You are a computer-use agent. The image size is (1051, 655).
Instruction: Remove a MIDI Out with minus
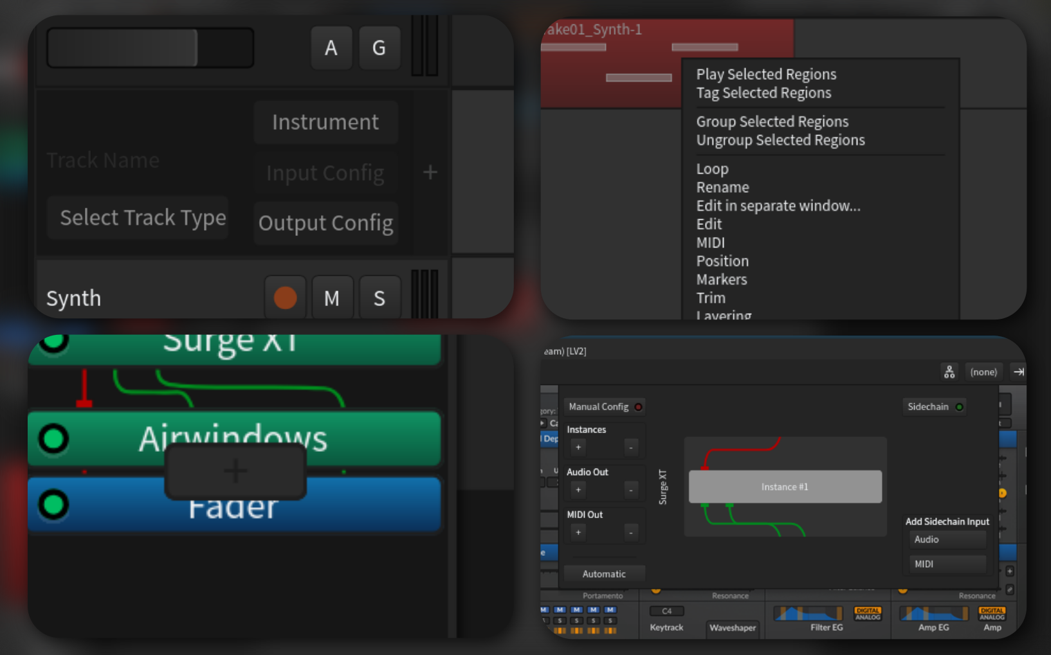(x=631, y=532)
